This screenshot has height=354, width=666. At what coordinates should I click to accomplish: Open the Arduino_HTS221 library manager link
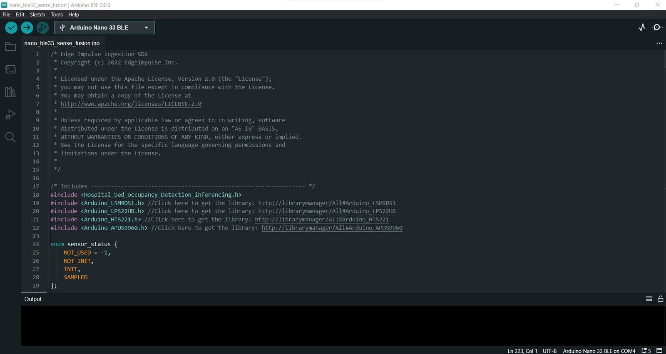click(322, 220)
